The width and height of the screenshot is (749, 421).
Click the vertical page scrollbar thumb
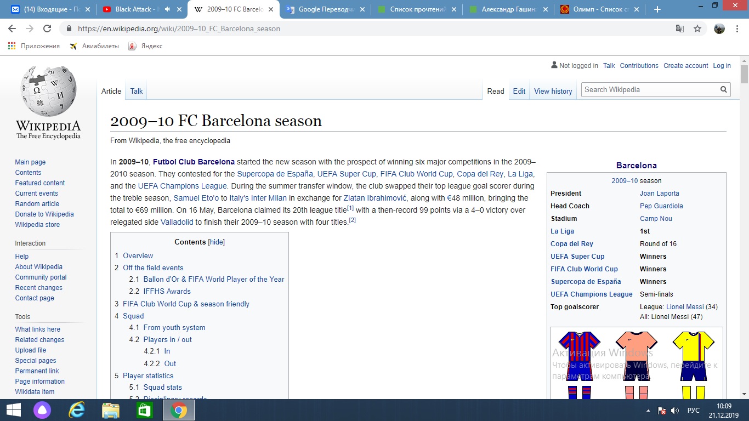[744, 74]
